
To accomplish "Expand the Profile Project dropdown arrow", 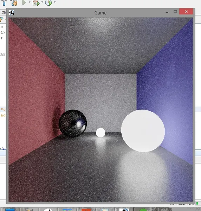I will 55,2.
